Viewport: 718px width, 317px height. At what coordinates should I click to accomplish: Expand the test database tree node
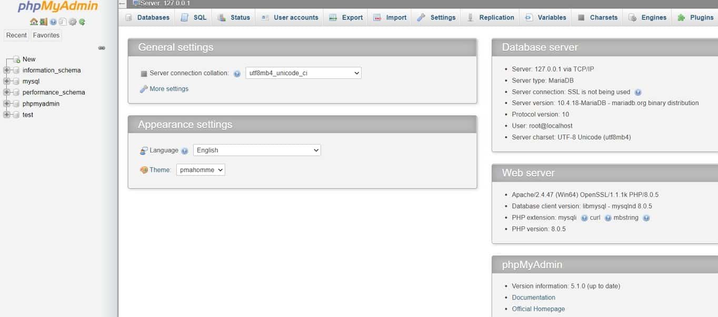[7, 115]
